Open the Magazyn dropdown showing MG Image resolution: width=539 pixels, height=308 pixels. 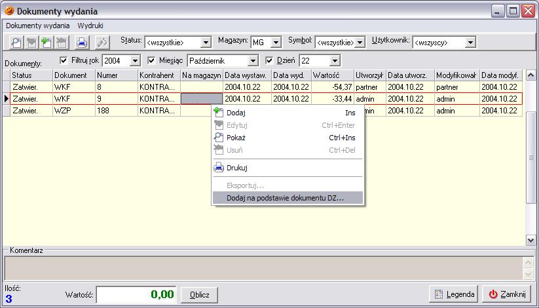click(276, 43)
